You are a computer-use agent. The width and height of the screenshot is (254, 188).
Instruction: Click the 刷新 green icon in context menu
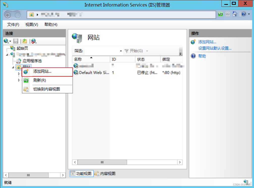click(x=26, y=80)
